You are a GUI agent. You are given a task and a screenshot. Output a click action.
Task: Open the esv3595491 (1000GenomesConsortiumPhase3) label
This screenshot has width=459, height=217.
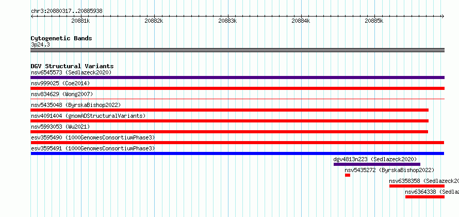(x=93, y=148)
